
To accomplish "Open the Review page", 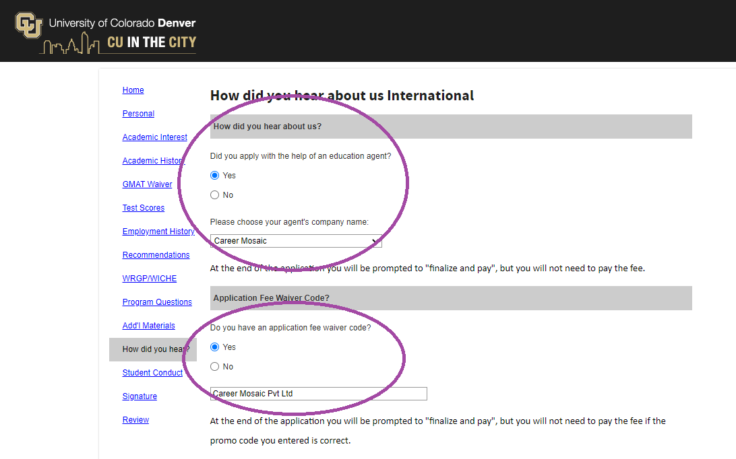I will tap(135, 419).
